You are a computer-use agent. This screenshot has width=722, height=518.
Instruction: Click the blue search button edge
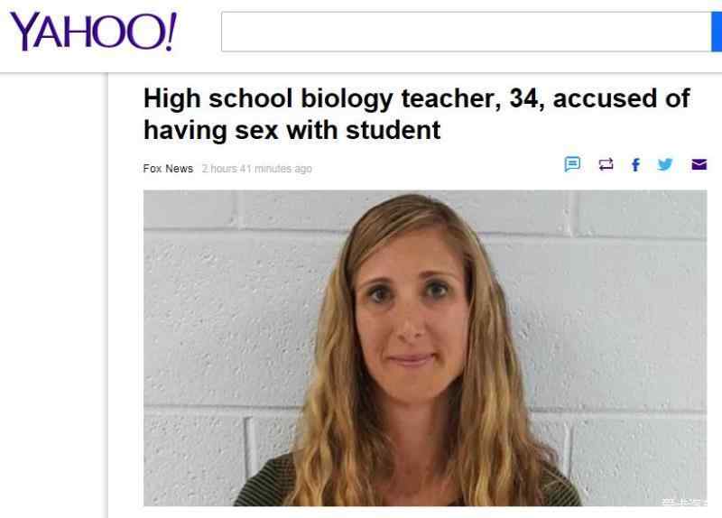717,32
